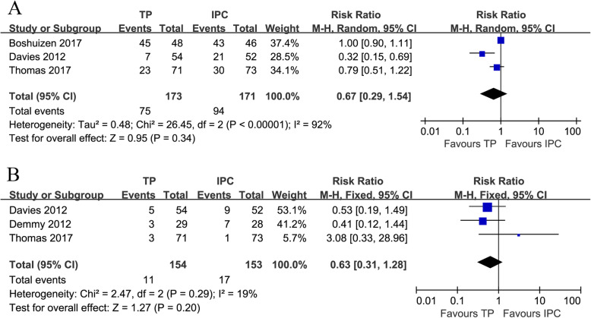591x318 pixels.
Task: Click the panel B letter label
Action: click(x=15, y=173)
